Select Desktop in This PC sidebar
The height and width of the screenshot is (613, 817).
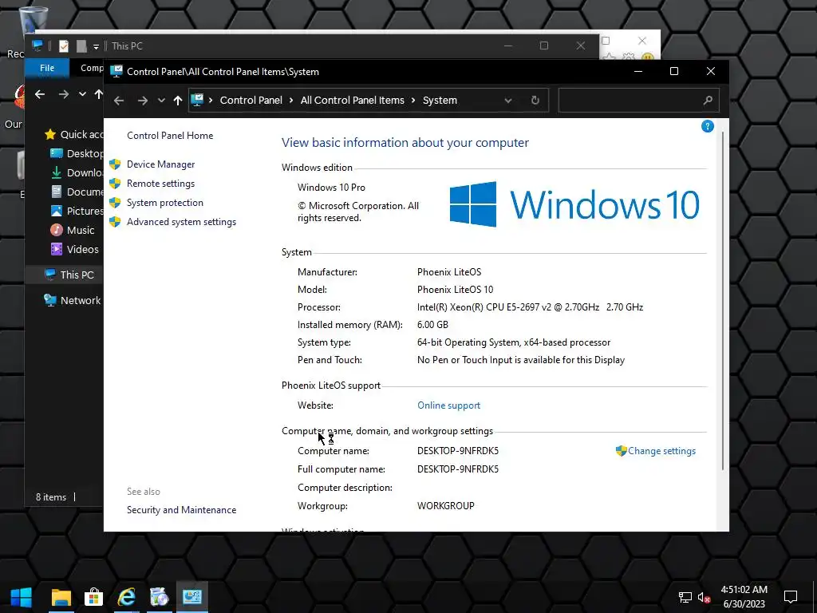(x=77, y=154)
